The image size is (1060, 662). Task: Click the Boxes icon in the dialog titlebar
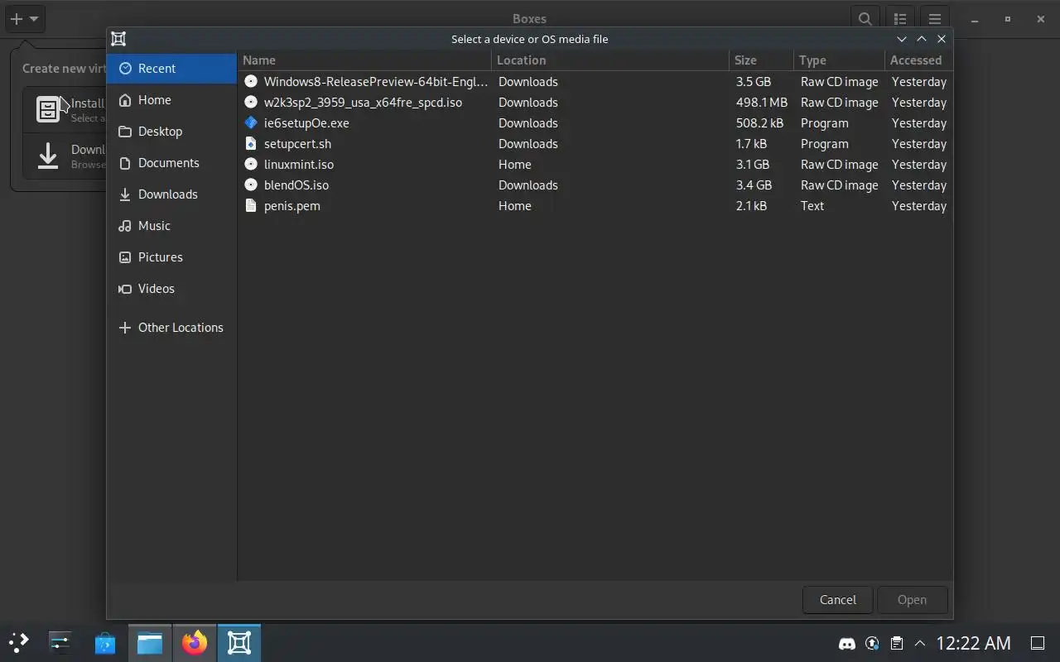(x=118, y=39)
